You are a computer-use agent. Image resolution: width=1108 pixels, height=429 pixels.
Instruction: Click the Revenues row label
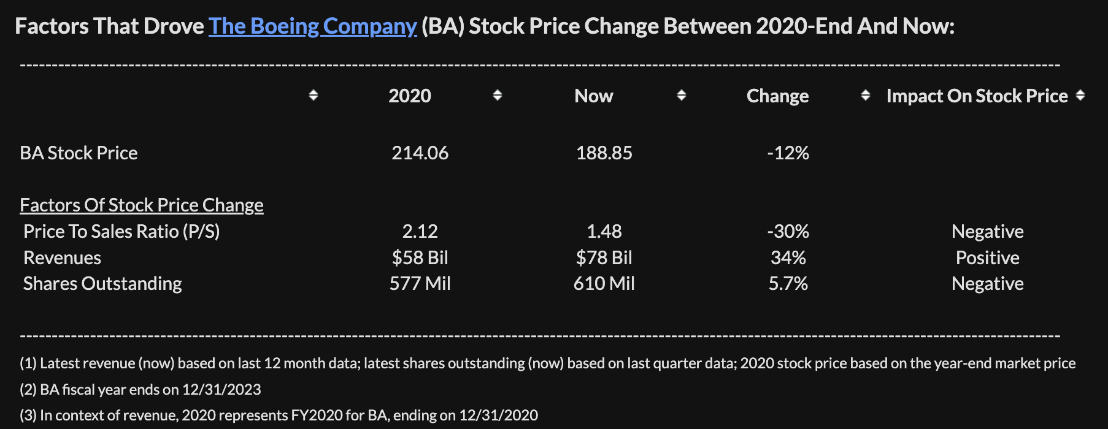[x=62, y=258]
